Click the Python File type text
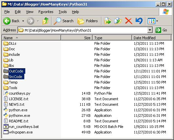 click(x=103, y=93)
